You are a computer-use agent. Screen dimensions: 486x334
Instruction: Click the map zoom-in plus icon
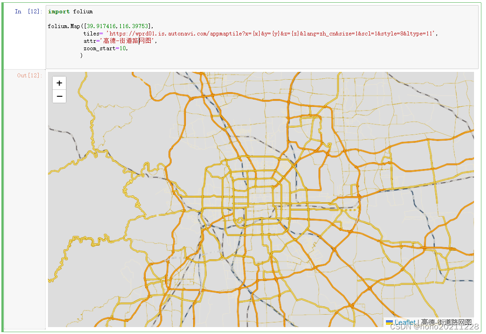click(59, 83)
